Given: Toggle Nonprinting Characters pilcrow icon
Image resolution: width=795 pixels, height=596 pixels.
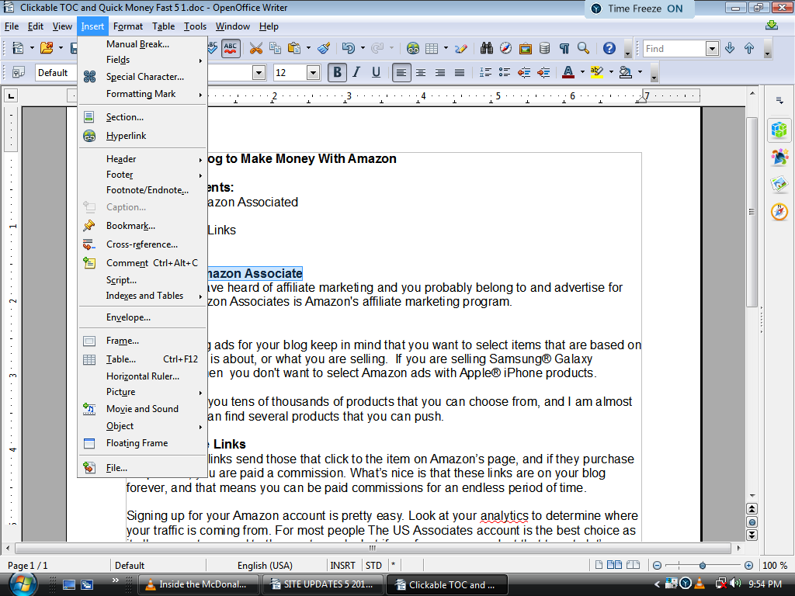Looking at the screenshot, I should pyautogui.click(x=564, y=48).
